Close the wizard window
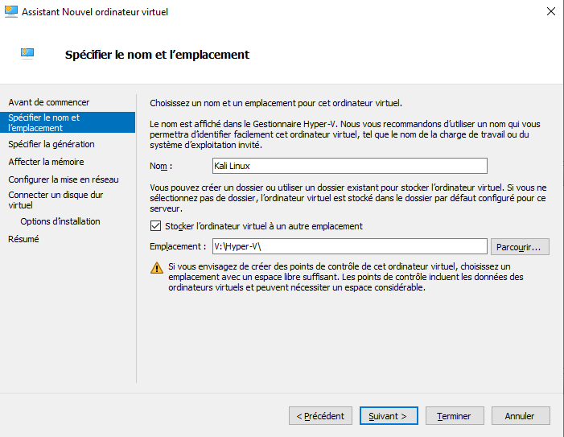The height and width of the screenshot is (437, 564). tap(550, 12)
